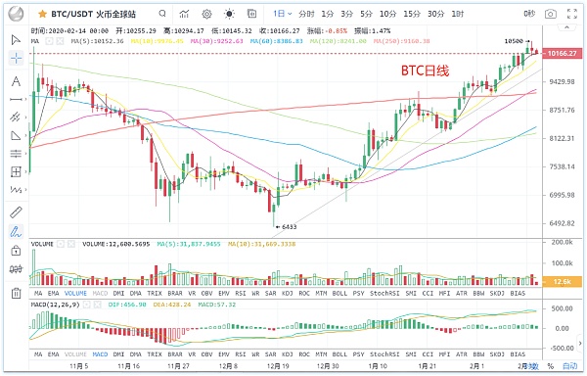Image resolution: width=587 pixels, height=376 pixels.
Task: Toggle logarithmic scale 对数
Action: click(532, 366)
